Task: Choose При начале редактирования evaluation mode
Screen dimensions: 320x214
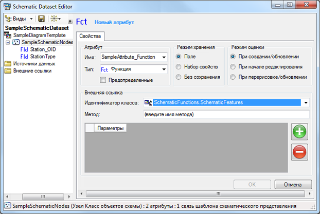Action: point(233,67)
